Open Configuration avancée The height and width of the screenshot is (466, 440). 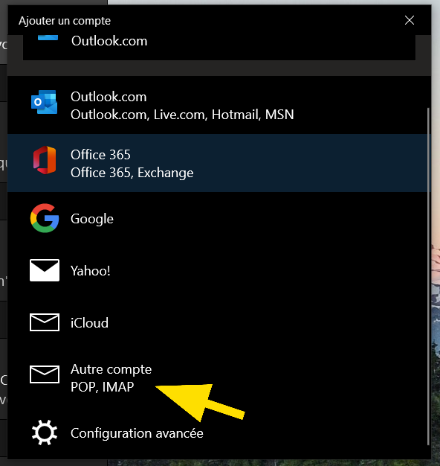pyautogui.click(x=219, y=433)
